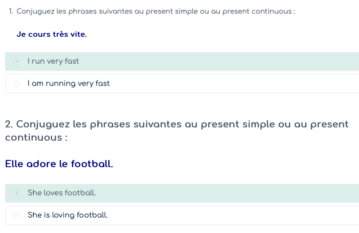Click the "She loves football." answer text
Screen dimensions: 359x233
62,193
